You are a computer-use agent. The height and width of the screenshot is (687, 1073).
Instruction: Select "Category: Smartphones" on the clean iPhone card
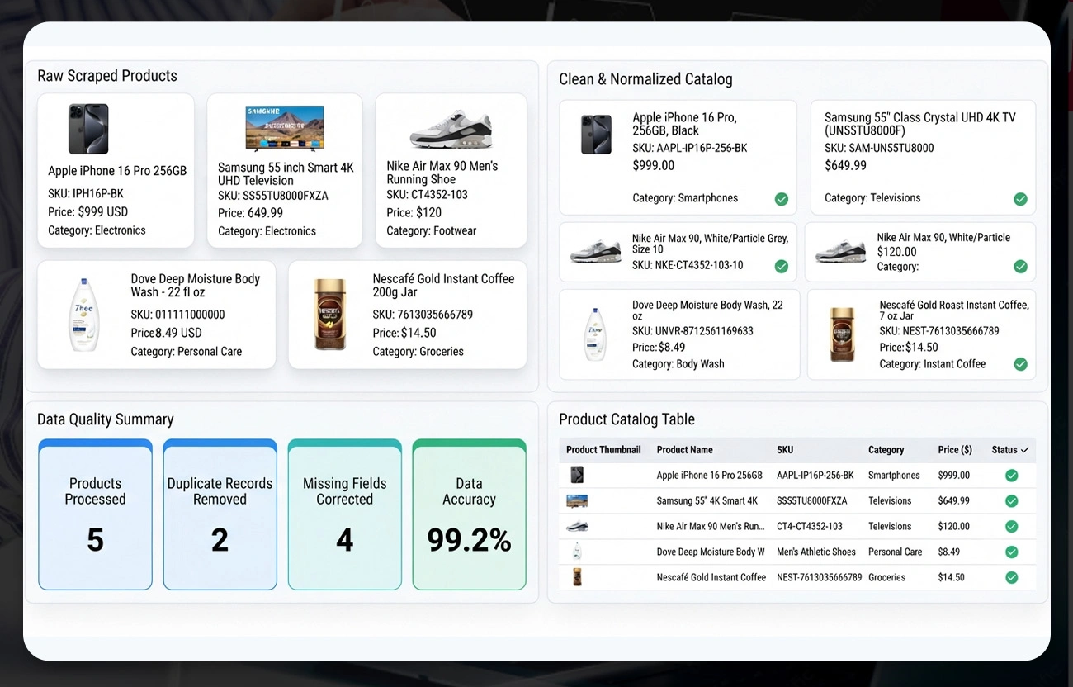(x=686, y=198)
